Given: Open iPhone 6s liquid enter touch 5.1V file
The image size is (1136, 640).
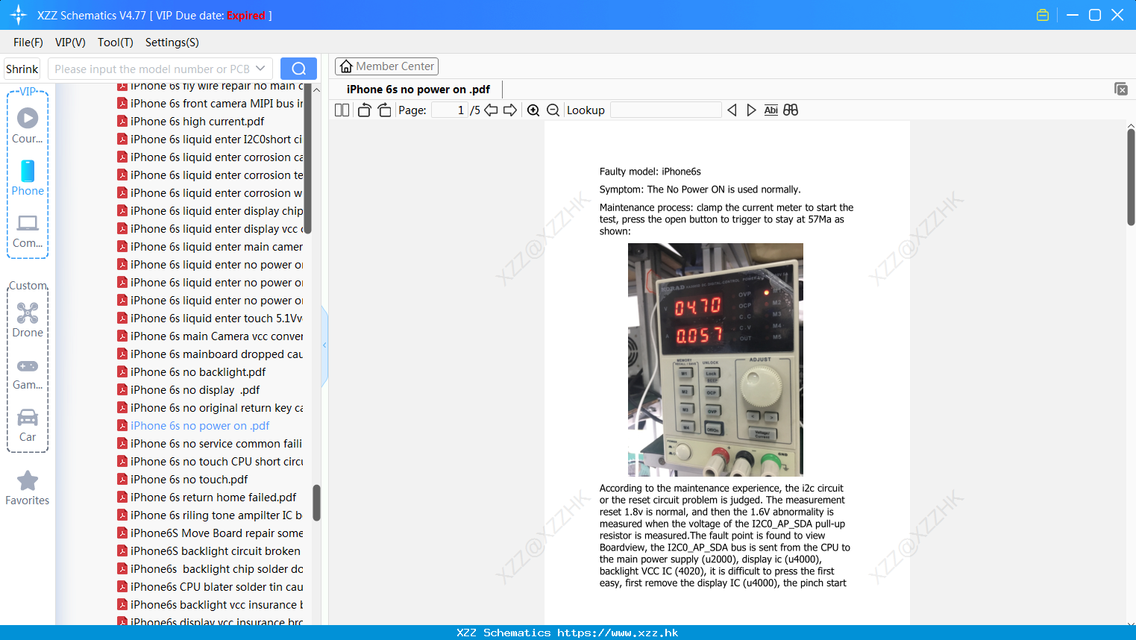Looking at the screenshot, I should point(210,319).
